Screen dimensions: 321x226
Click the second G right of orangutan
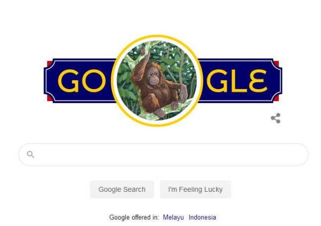pyautogui.click(x=217, y=81)
